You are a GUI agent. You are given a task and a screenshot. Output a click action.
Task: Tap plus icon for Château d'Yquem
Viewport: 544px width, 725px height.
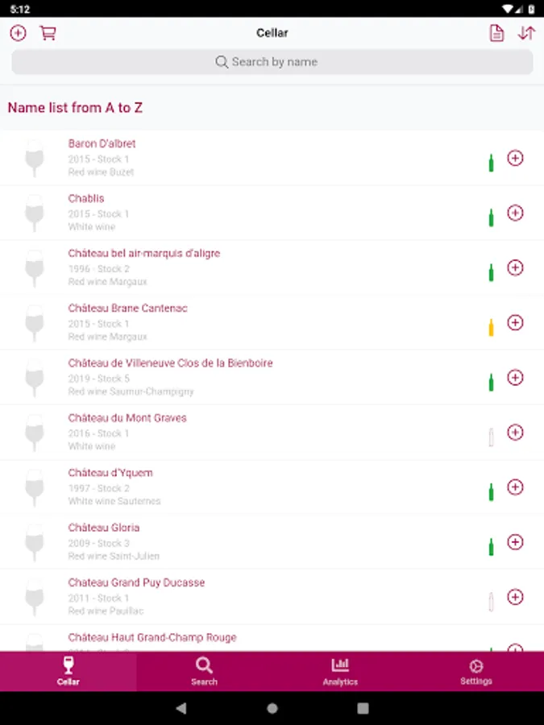click(x=515, y=487)
